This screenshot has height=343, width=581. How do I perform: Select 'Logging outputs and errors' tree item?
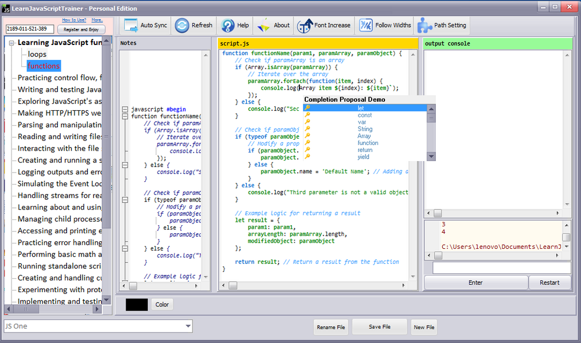(60, 172)
